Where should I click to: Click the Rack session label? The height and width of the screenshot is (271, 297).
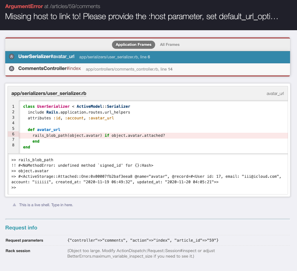click(x=18, y=251)
